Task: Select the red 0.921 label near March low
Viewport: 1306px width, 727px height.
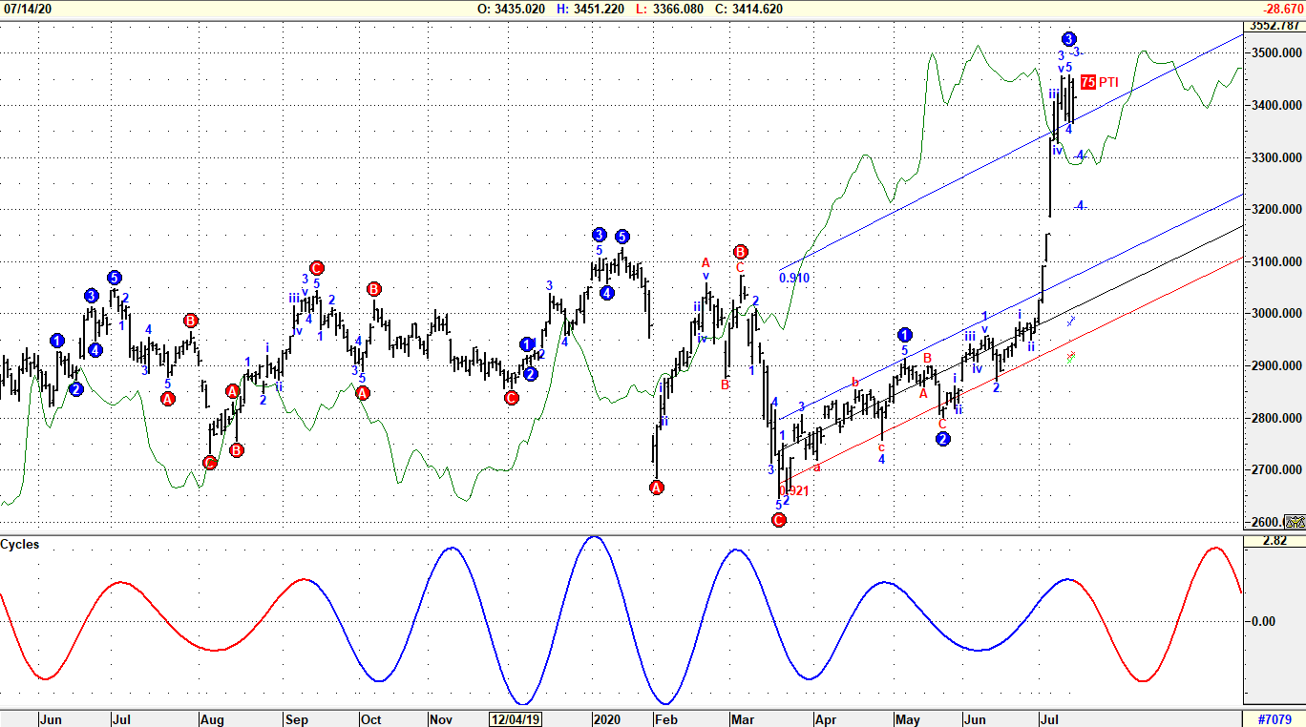Action: pos(794,491)
